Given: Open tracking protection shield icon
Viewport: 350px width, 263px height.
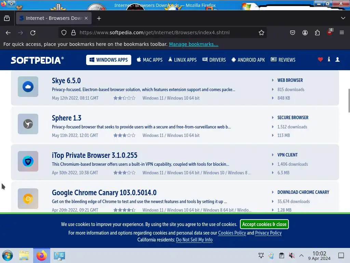Looking at the screenshot, I should coord(64,33).
